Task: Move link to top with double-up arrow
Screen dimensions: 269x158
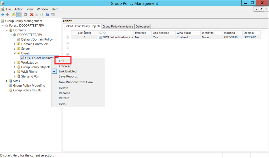Action: pos(68,37)
